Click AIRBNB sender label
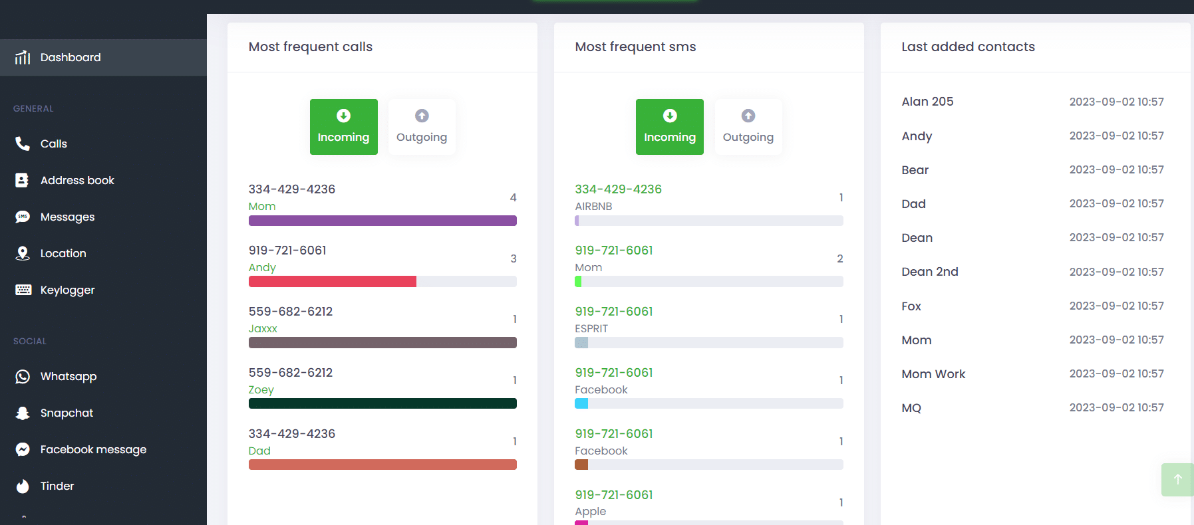Screen dimensions: 1194x525 pyautogui.click(x=593, y=207)
